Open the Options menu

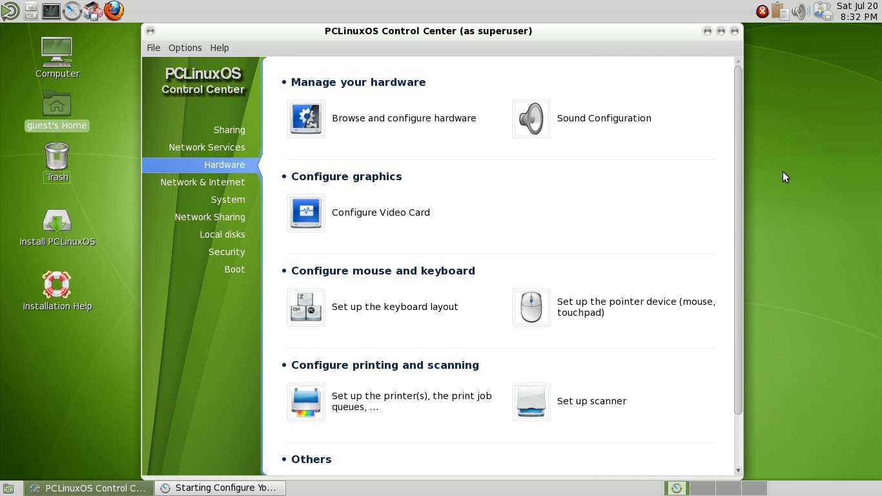click(185, 48)
